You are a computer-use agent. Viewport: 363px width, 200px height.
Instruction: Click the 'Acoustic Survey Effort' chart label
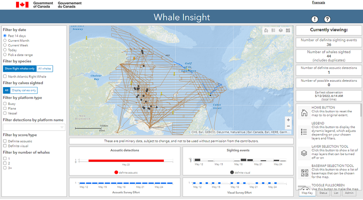point(126,192)
